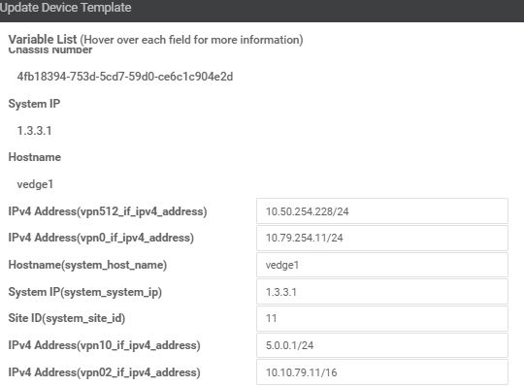Click the vpn512 IPv4 address input field
524x386 pixels.
point(382,211)
